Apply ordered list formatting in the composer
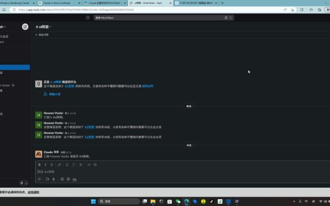 67,165
